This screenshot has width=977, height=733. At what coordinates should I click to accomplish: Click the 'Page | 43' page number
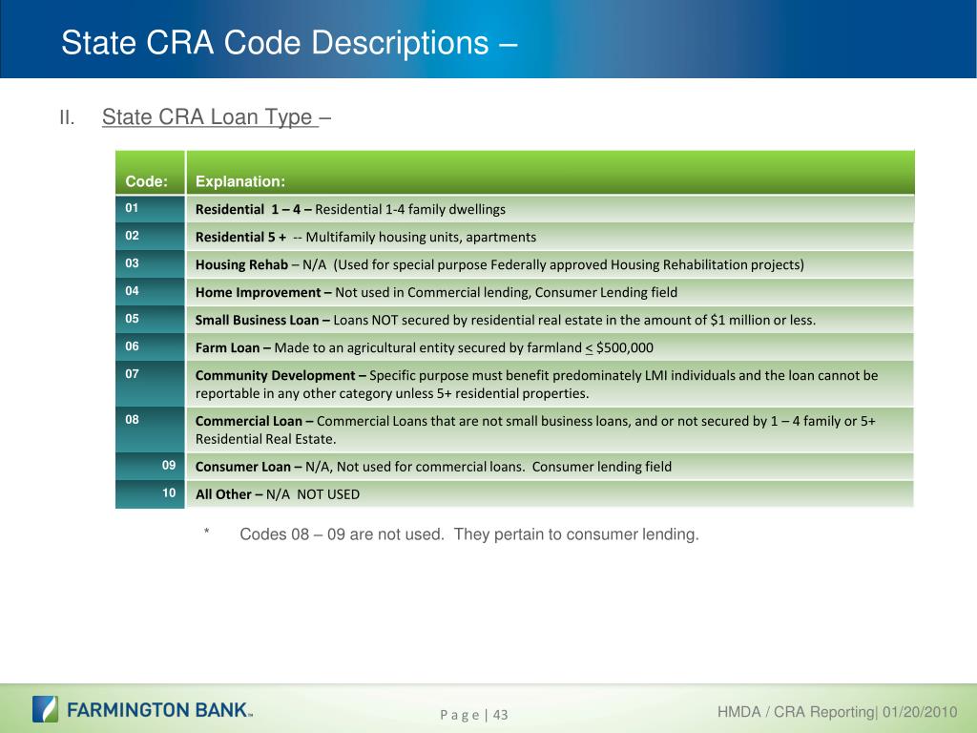tap(473, 715)
